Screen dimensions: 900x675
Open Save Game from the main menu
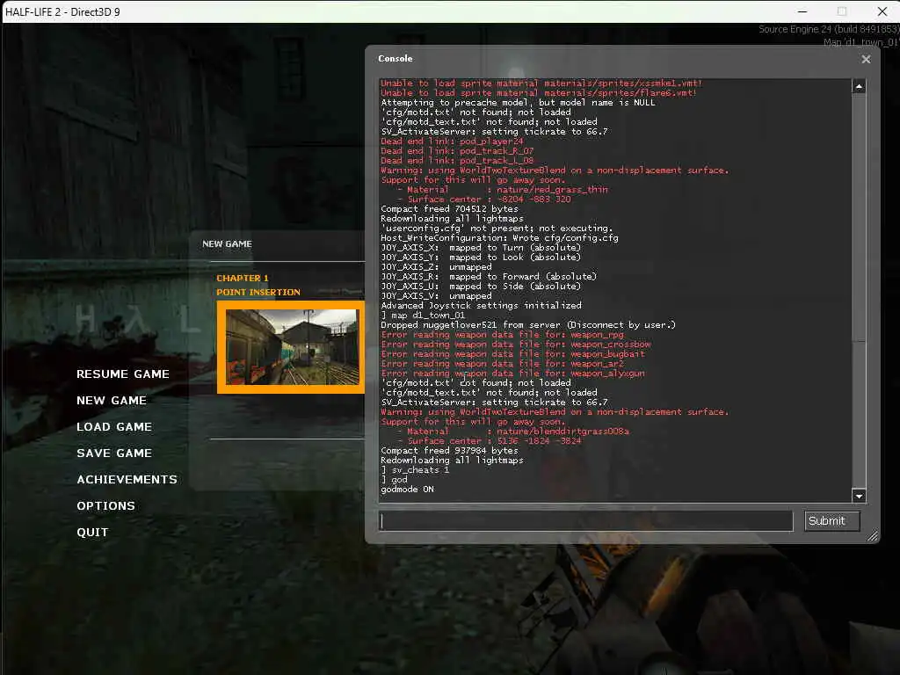pyautogui.click(x=114, y=454)
